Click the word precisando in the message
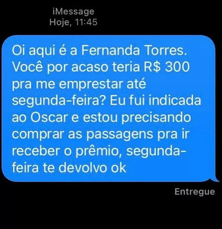The height and width of the screenshot is (229, 222). tap(156, 118)
